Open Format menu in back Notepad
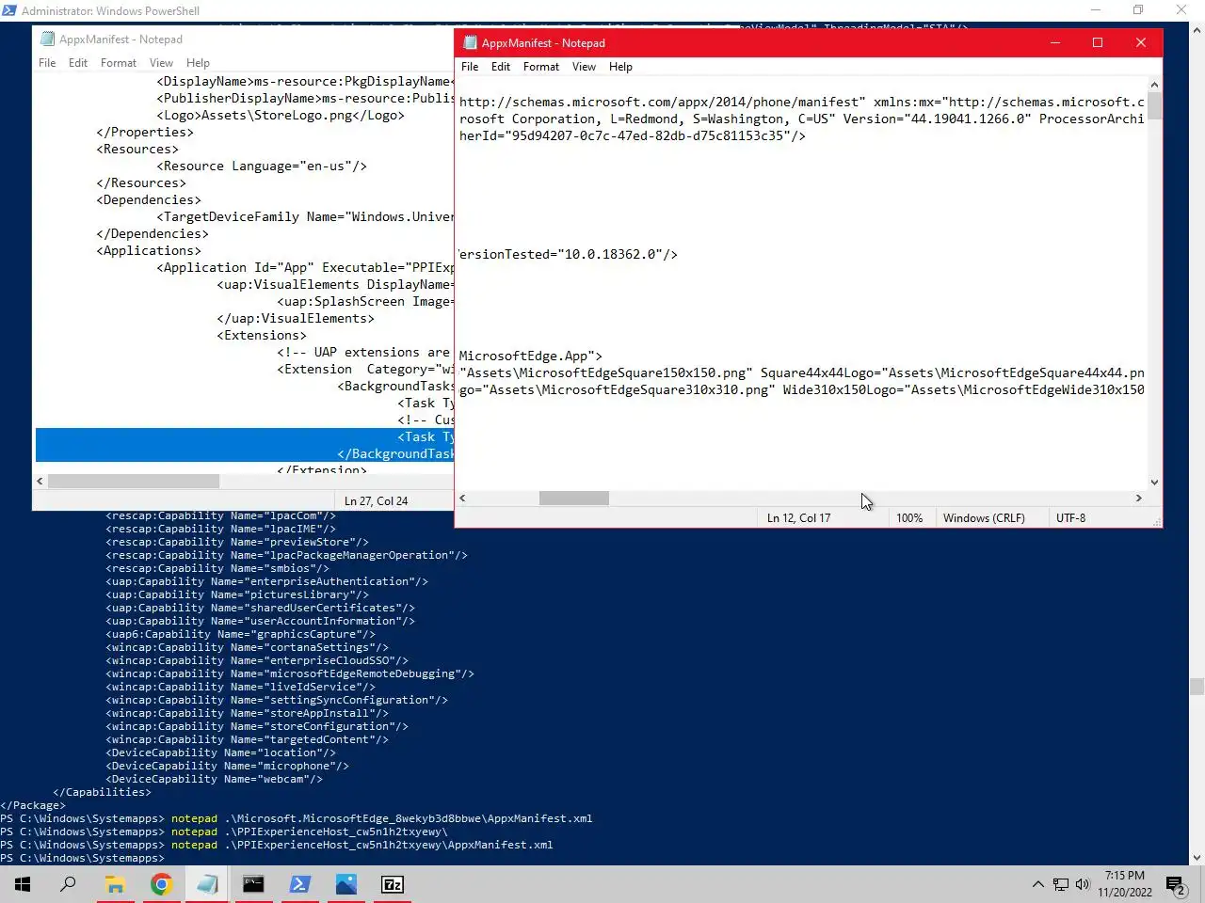The width and height of the screenshot is (1205, 903). tap(119, 63)
